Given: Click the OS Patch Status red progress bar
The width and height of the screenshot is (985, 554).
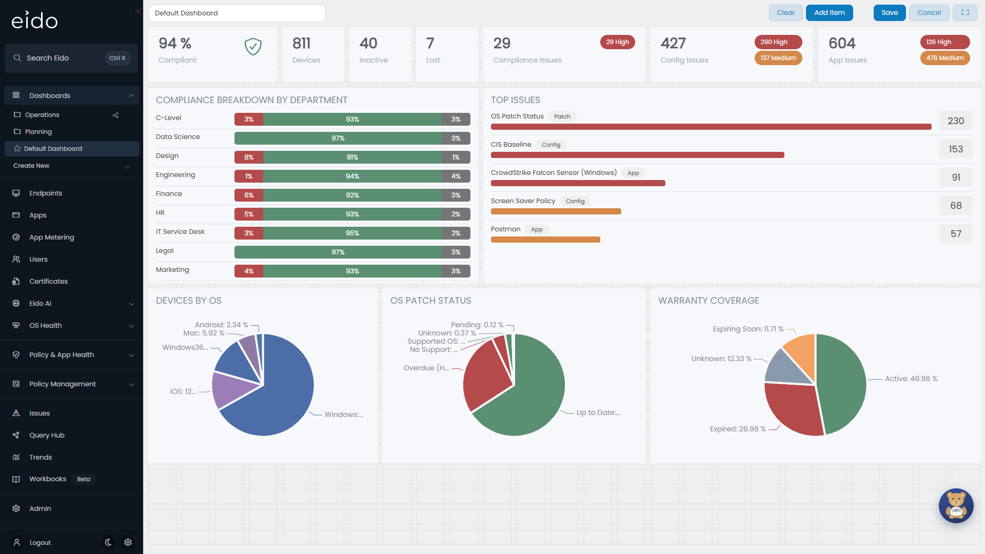Looking at the screenshot, I should pyautogui.click(x=711, y=127).
